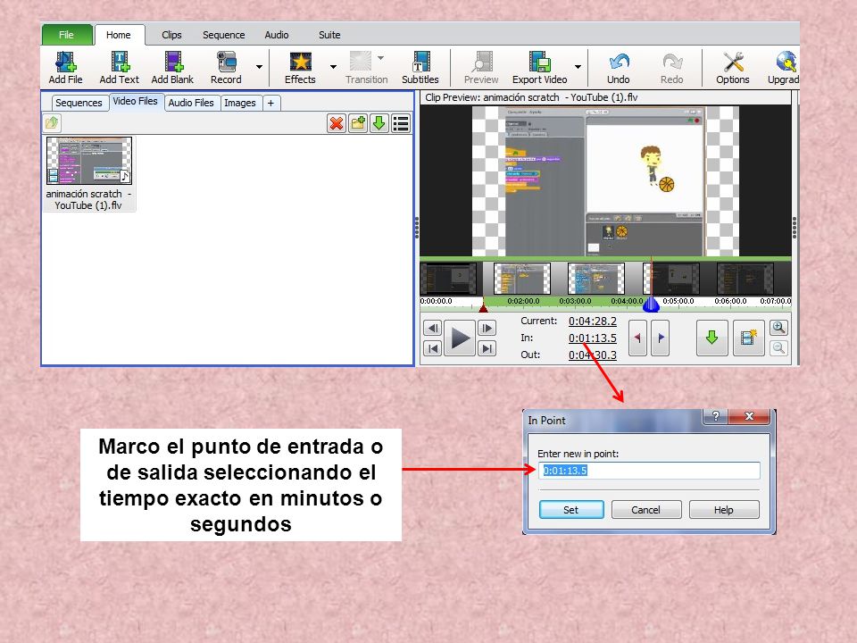Zoom in the preview timeline
The height and width of the screenshot is (643, 857).
click(778, 328)
